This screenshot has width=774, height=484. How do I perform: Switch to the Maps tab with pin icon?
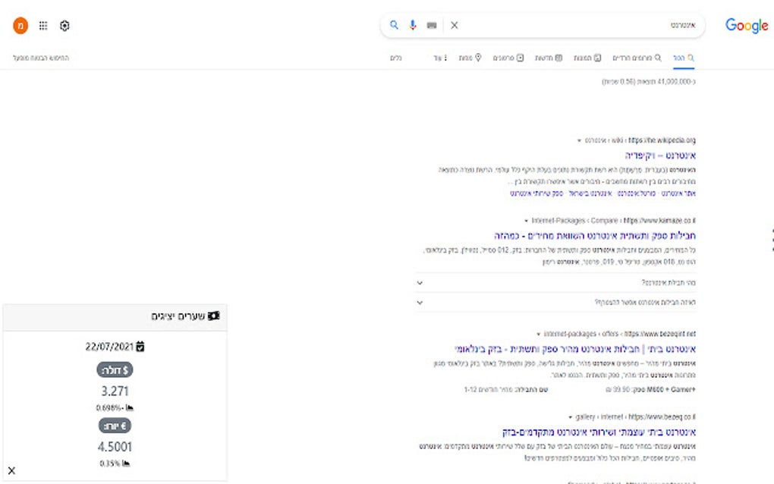[470, 58]
